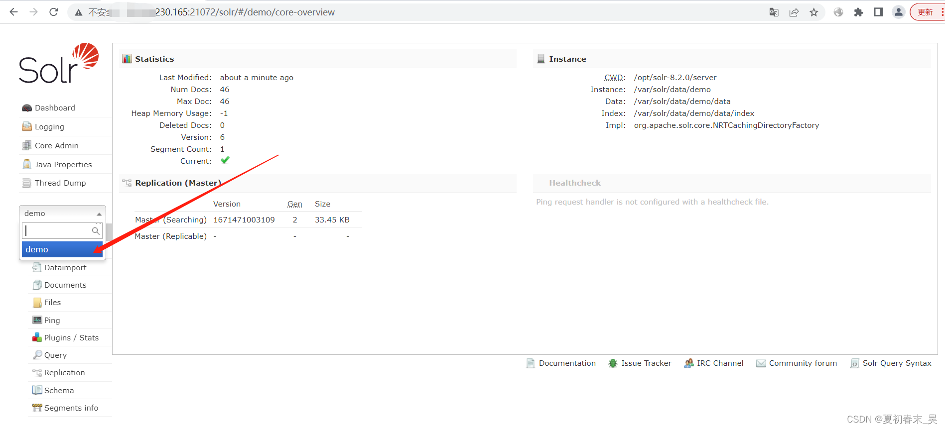Click the Dataimport icon
Screen dimensions: 945x429
[37, 267]
